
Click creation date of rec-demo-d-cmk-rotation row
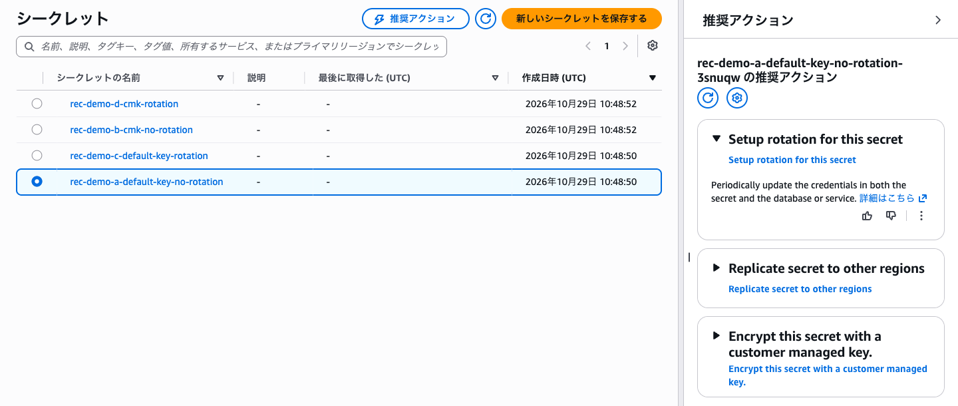[x=581, y=104]
